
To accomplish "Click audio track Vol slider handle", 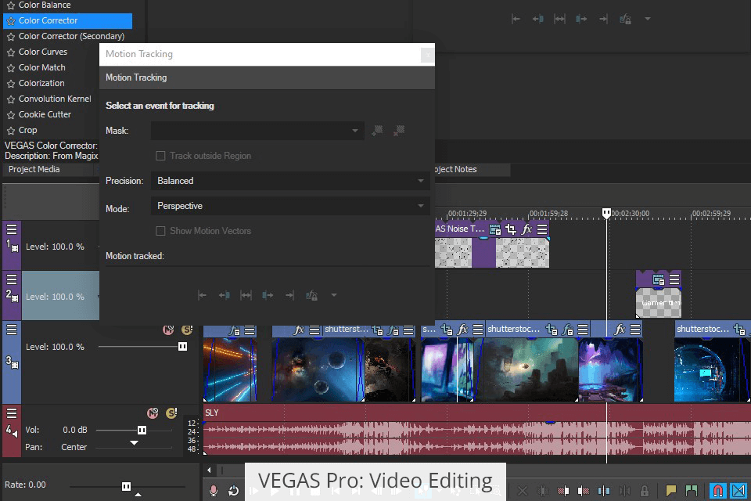I will (x=142, y=430).
